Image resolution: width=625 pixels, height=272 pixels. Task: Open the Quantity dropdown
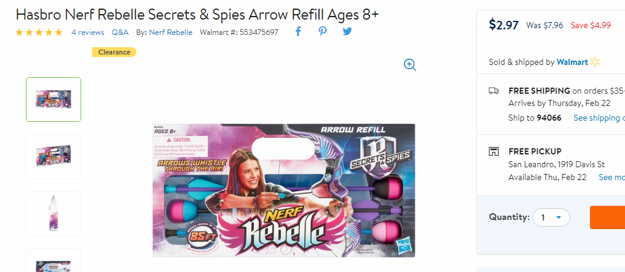[551, 217]
